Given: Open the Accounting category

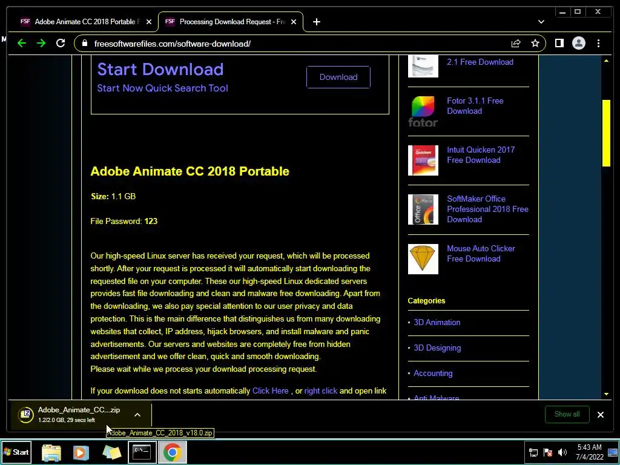Looking at the screenshot, I should coord(433,373).
